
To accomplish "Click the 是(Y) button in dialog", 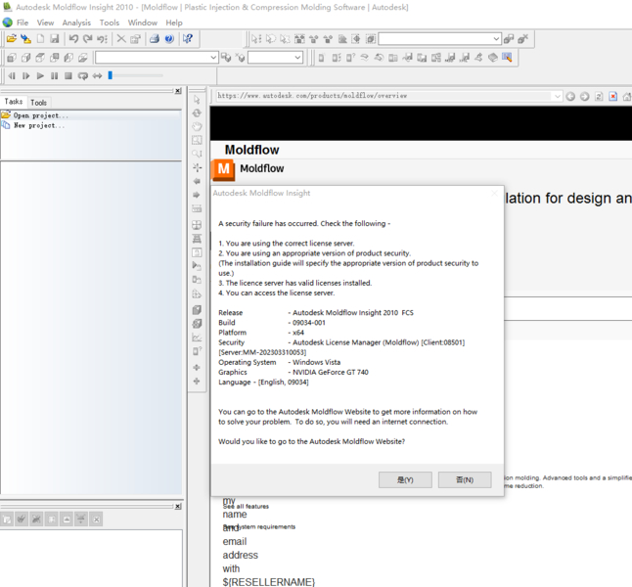I will (405, 479).
